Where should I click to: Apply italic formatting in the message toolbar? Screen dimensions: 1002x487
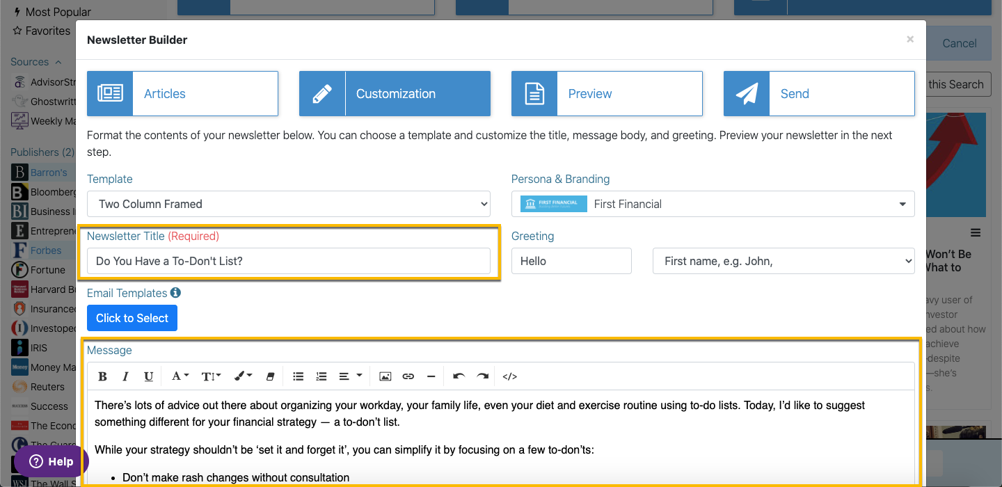[125, 376]
